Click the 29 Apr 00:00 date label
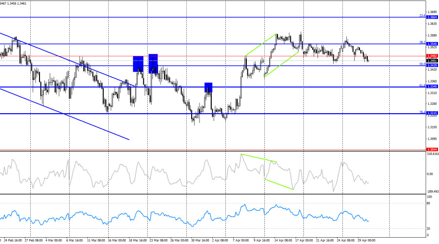 point(366,241)
